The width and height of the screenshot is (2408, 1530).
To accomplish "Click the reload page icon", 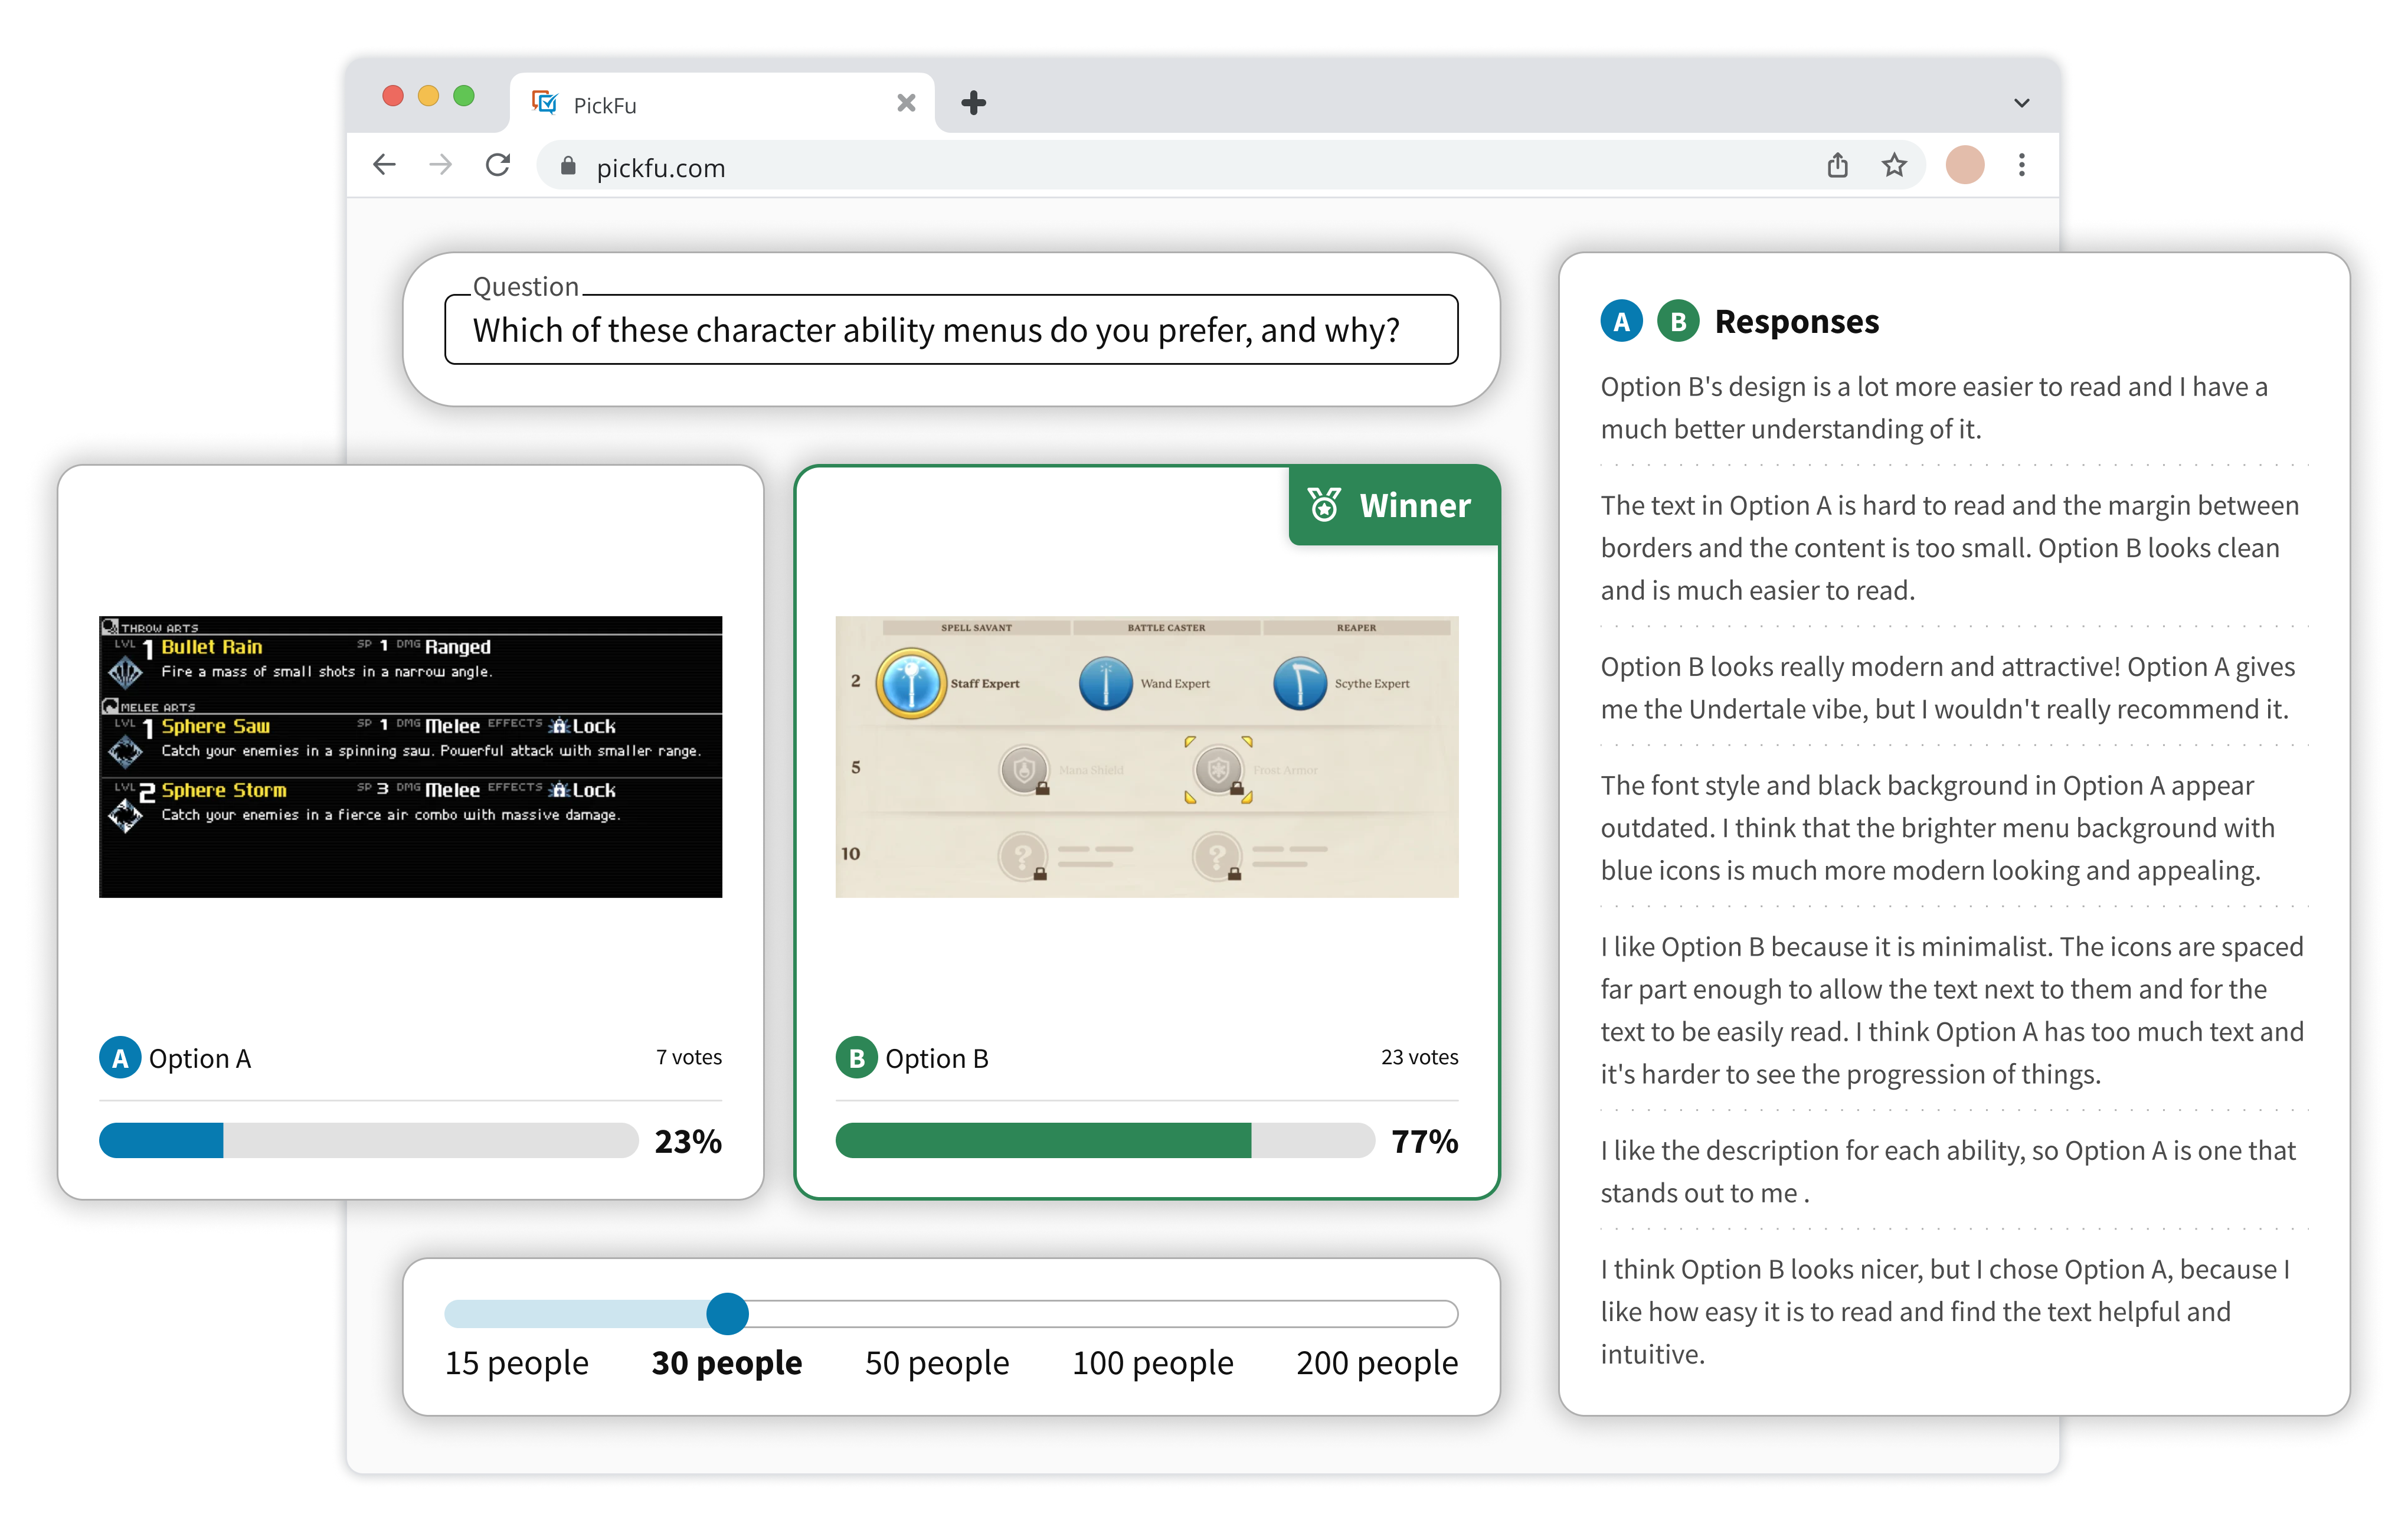I will pyautogui.click(x=497, y=165).
